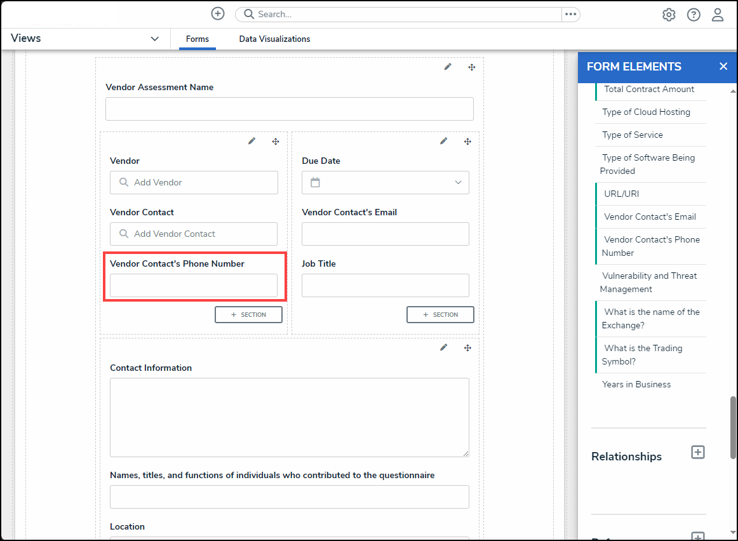This screenshot has height=541, width=738.
Task: Click the create new plus icon
Action: pos(218,14)
